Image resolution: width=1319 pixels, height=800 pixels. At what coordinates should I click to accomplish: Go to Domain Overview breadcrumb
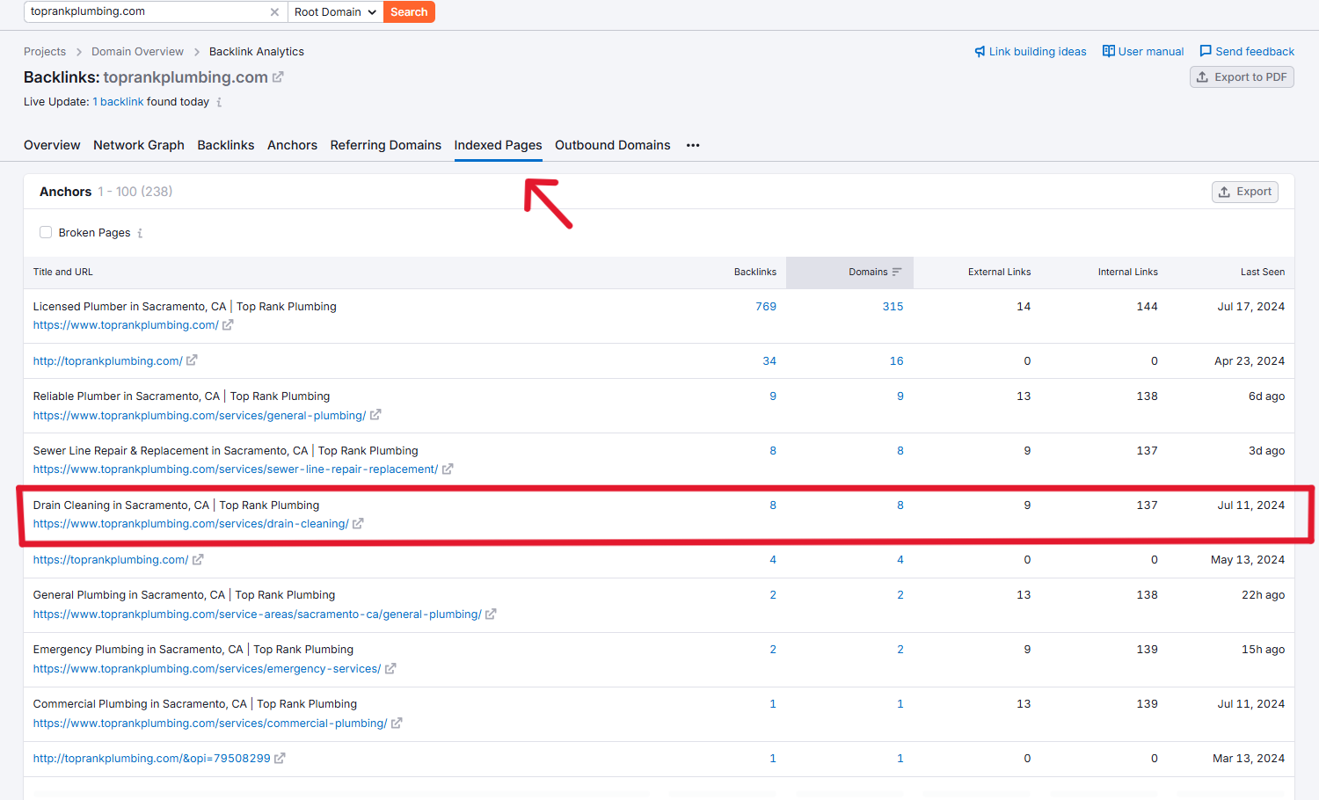pos(138,52)
